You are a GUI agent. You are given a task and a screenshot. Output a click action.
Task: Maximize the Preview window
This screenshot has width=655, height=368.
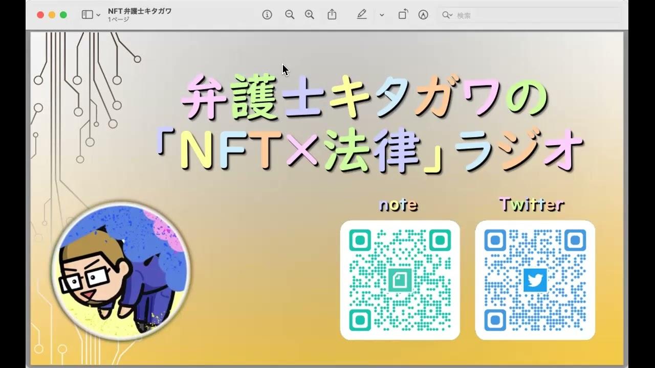tap(63, 15)
